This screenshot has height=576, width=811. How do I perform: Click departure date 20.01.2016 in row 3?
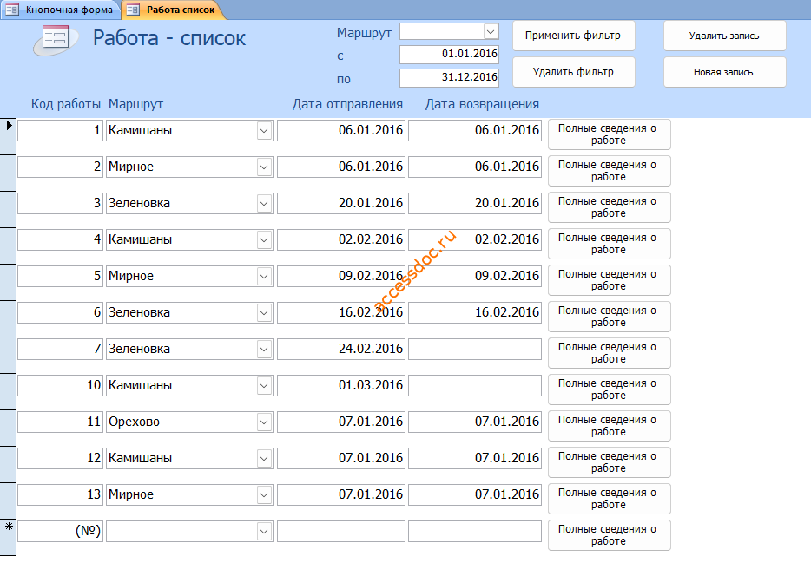[341, 204]
